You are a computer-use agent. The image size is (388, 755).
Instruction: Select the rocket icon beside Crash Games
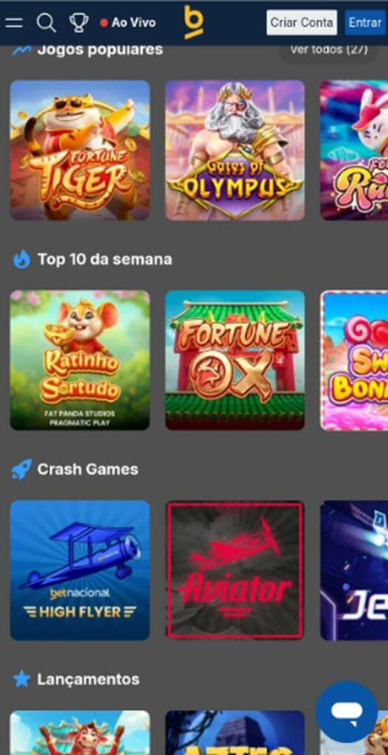pos(21,469)
